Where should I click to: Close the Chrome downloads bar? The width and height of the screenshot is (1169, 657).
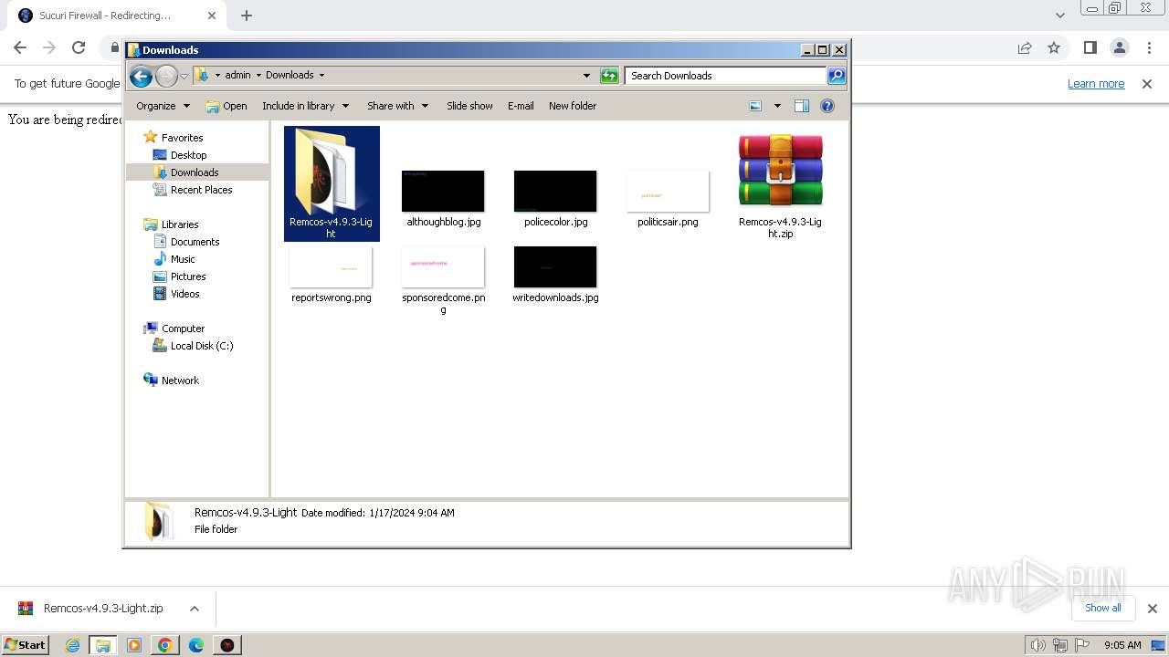1152,608
